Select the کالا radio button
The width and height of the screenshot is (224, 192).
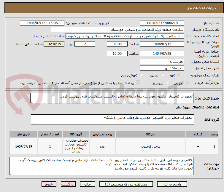[x=179, y=75]
